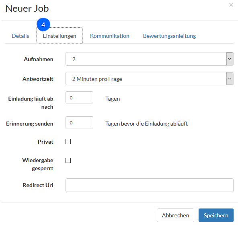This screenshot has width=240, height=225.
Task: Close the Neuer Job dialog with X
Action: 231,5
